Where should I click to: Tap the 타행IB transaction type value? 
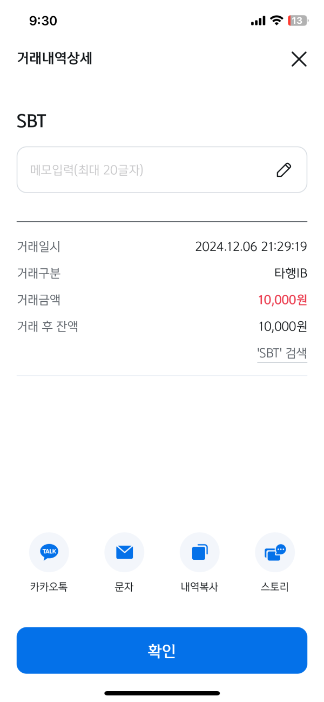coord(291,273)
